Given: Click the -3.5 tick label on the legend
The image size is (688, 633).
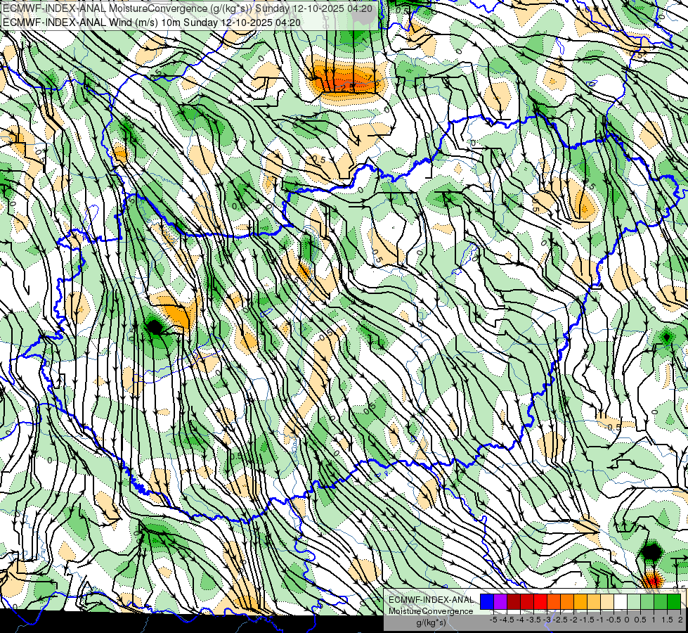Looking at the screenshot, I should coord(533,620).
